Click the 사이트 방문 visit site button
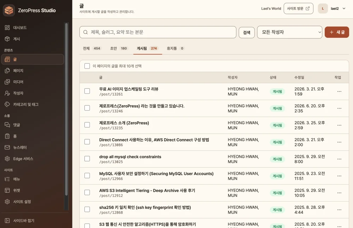353x228 pixels. (298, 8)
